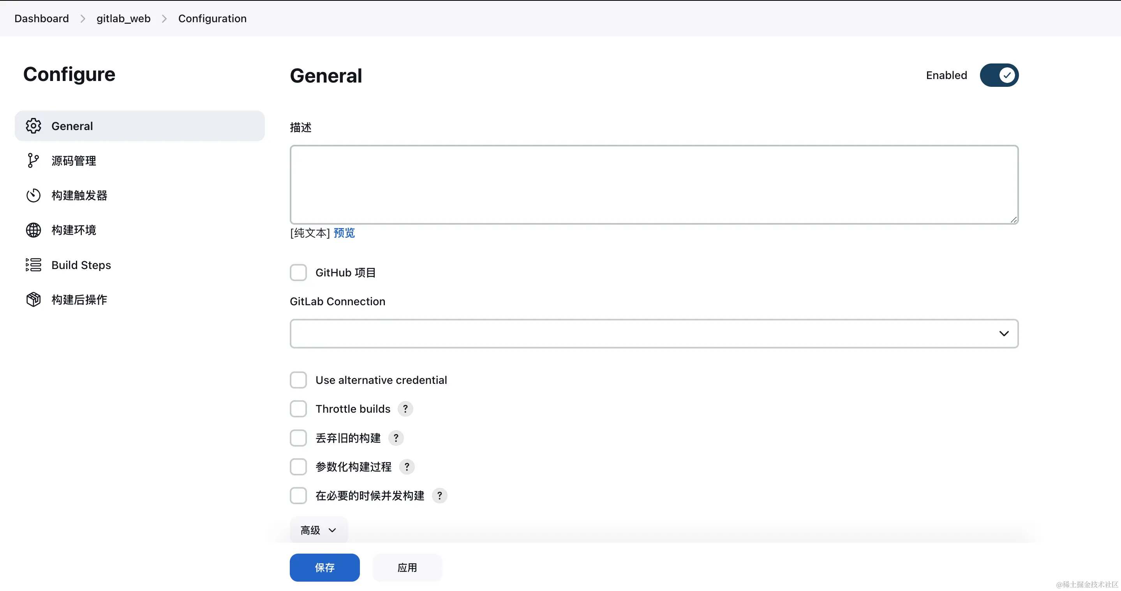Click the Build Steps list icon

coord(33,265)
